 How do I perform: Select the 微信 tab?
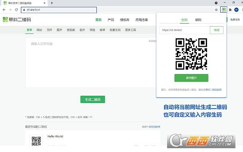(92, 30)
